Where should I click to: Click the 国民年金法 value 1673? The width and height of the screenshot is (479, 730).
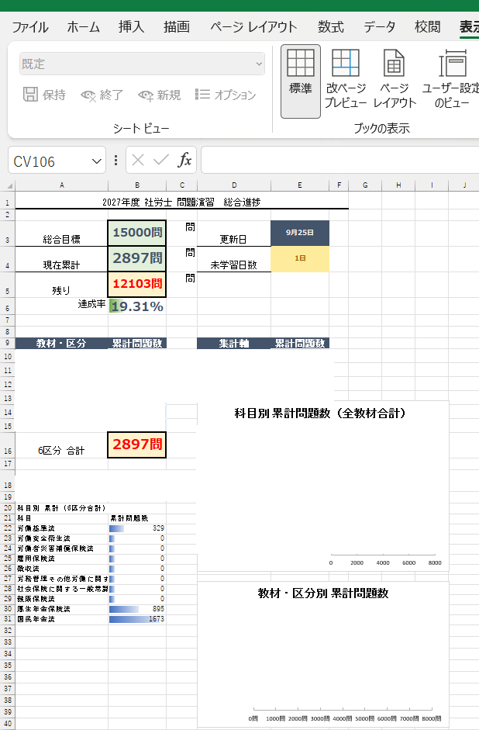pos(137,619)
